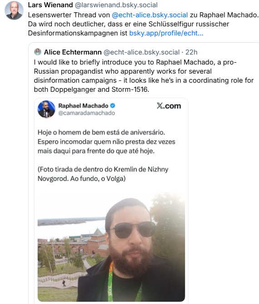Open the quoted post's @echt-alice.bsky.social handle
Image resolution: width=259 pixels, height=304 pixels.
click(141, 52)
